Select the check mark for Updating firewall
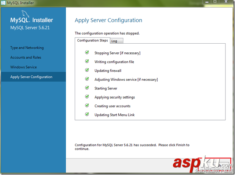 click(87, 70)
